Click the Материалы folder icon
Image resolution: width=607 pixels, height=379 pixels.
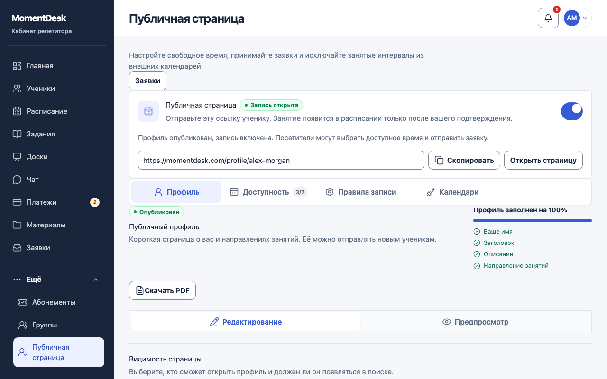[x=17, y=225]
